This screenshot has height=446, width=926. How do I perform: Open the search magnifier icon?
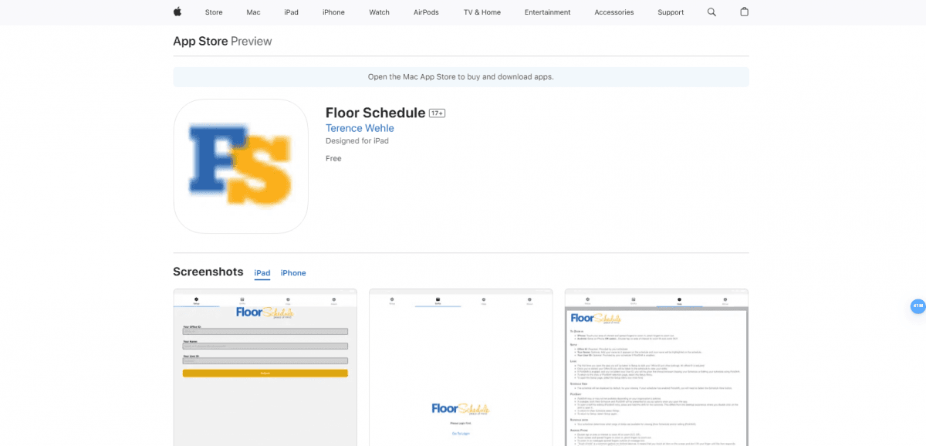pos(711,12)
